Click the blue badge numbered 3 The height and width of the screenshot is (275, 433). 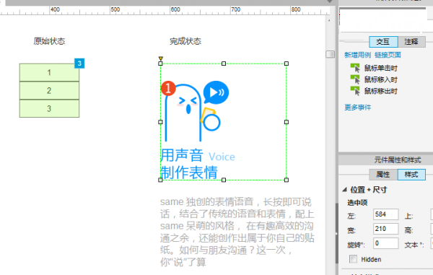point(79,64)
